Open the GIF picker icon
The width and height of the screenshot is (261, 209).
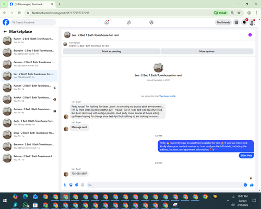point(82,185)
